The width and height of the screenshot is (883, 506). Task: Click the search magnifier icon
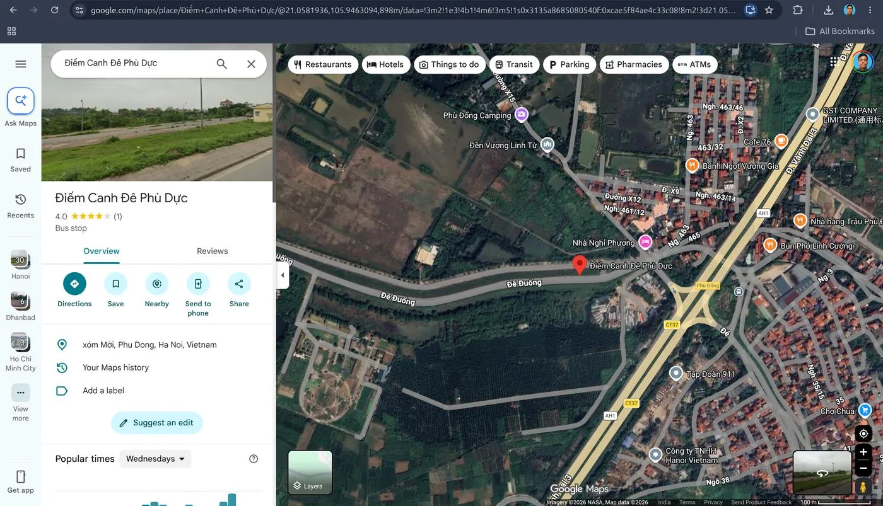coord(221,64)
